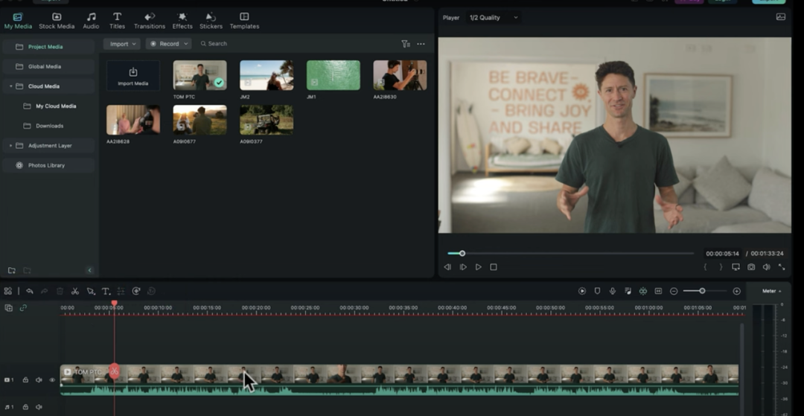The image size is (804, 416).
Task: Open the Record dropdown
Action: pos(169,44)
